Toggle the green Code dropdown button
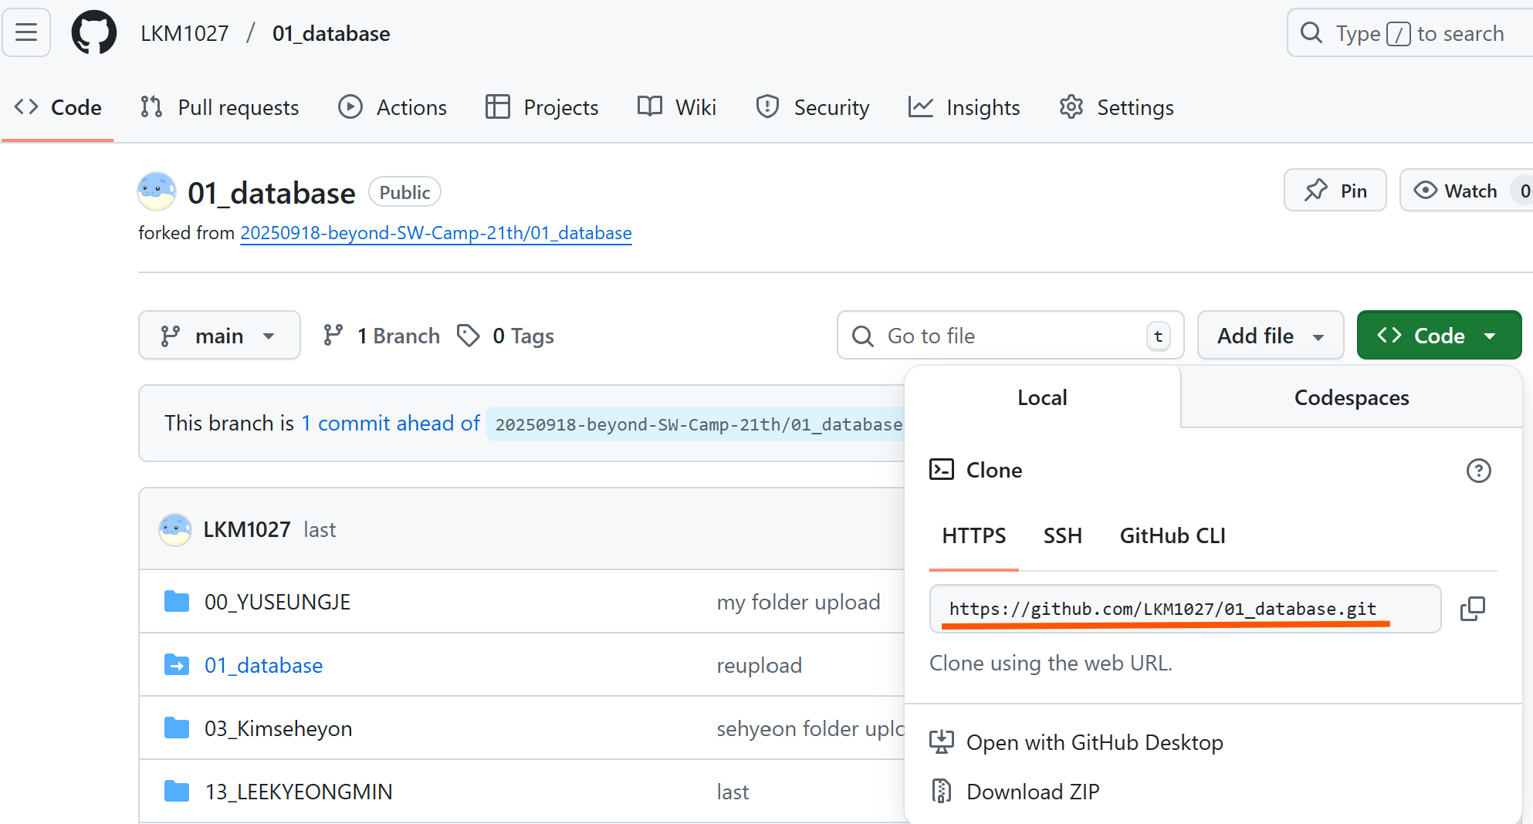Image resolution: width=1533 pixels, height=824 pixels. click(1439, 336)
